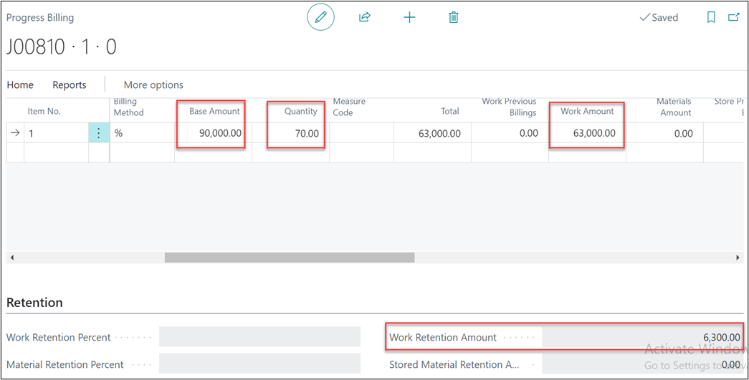The image size is (749, 380).
Task: Click the plus icon to create new
Action: 409,17
